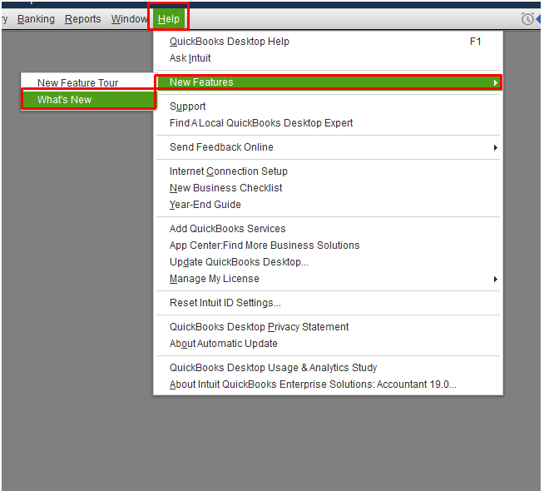The image size is (549, 491).
Task: Open QuickBooks Desktop Privacy Statement
Action: tap(329, 327)
